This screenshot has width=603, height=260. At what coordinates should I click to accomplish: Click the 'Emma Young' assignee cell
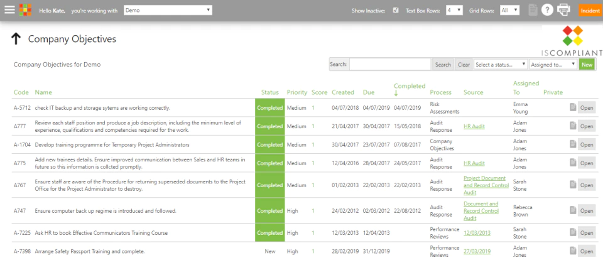tap(521, 107)
